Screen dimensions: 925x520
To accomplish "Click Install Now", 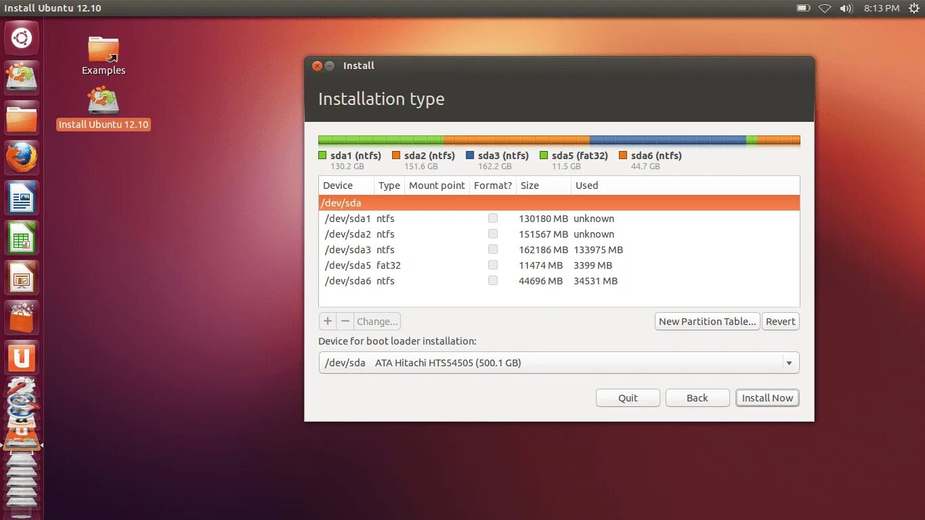I will coord(768,397).
